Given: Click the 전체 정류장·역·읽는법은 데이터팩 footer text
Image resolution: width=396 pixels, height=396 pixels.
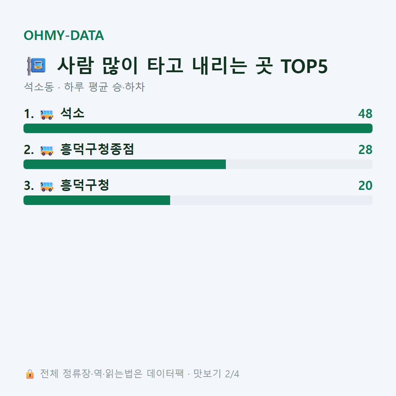Looking at the screenshot, I should pos(112,374).
